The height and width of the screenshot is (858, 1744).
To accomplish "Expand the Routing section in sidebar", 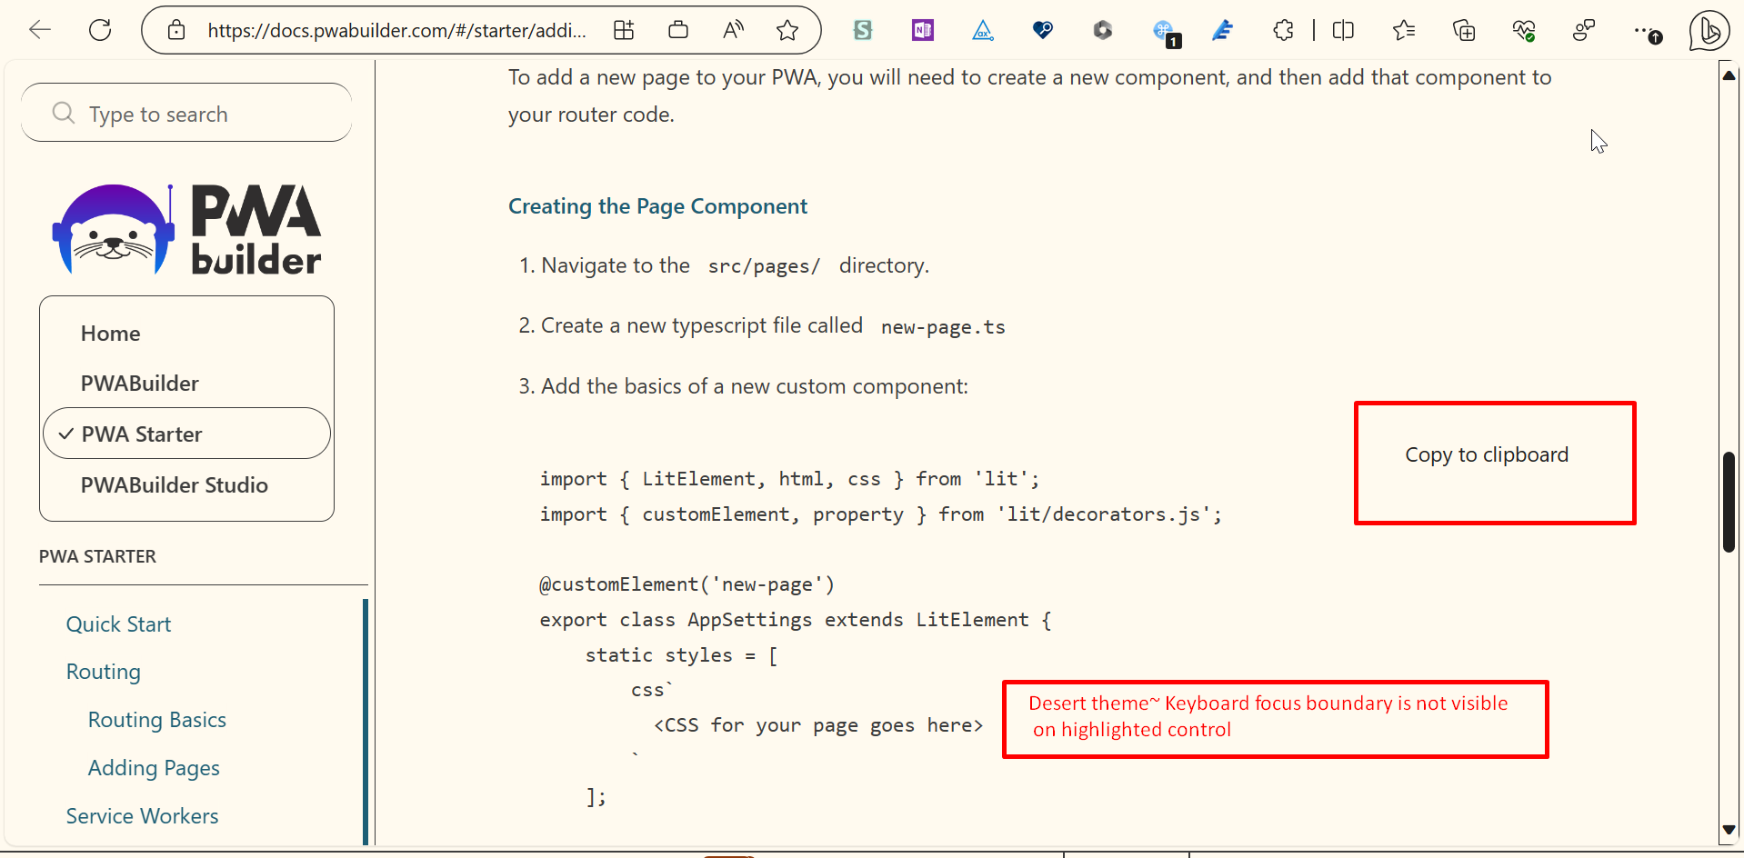I will 103,671.
